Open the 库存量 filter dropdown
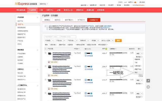The image size is (162, 101). (95, 40)
